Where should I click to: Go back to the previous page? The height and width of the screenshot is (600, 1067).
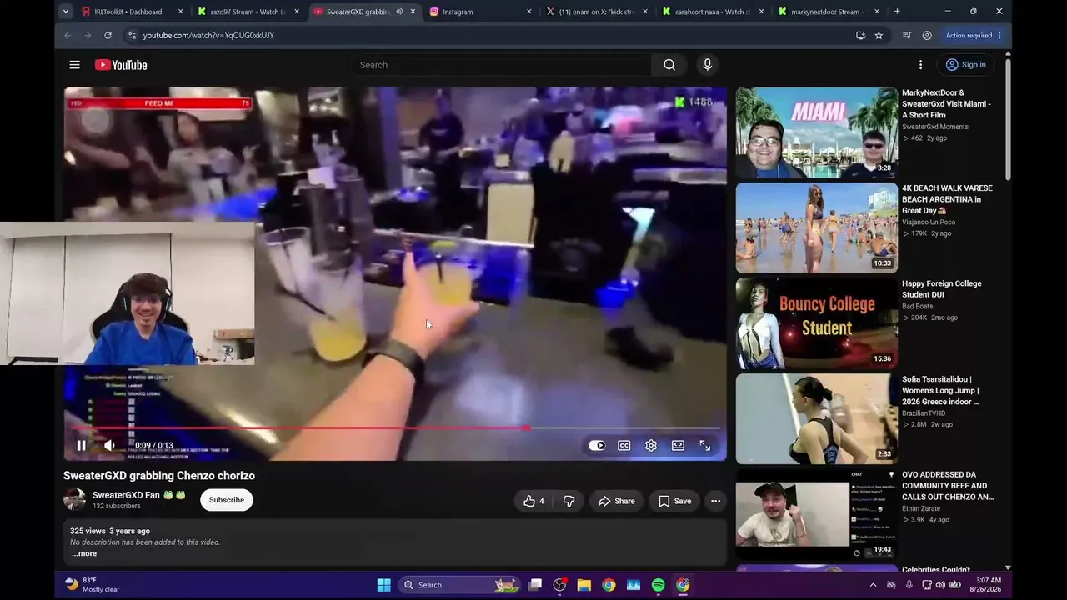pos(68,36)
